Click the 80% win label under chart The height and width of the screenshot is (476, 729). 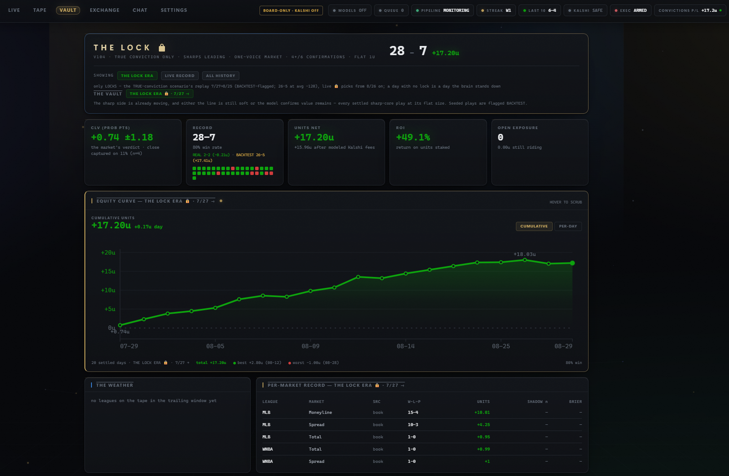point(574,363)
